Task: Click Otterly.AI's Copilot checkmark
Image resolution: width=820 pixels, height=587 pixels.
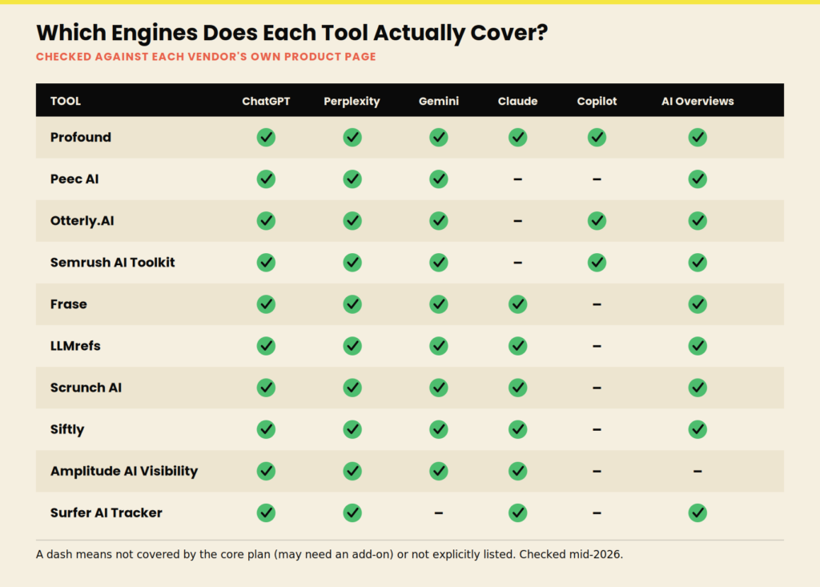Action: coord(597,221)
